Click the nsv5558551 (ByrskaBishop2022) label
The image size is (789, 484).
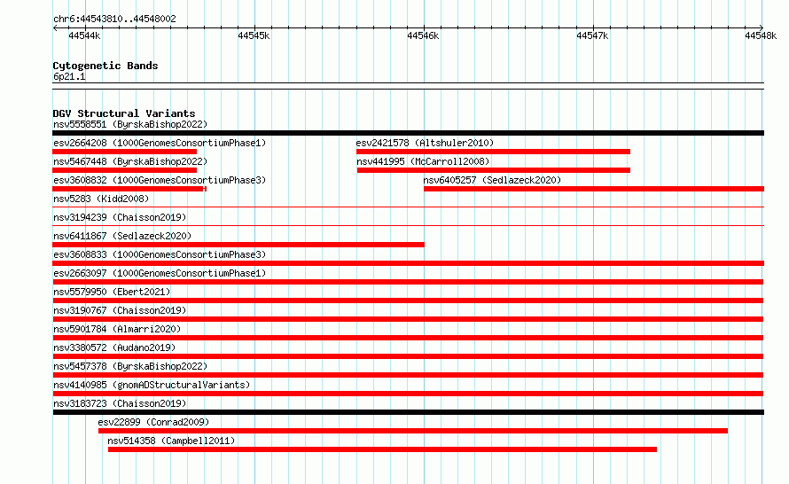tap(130, 124)
